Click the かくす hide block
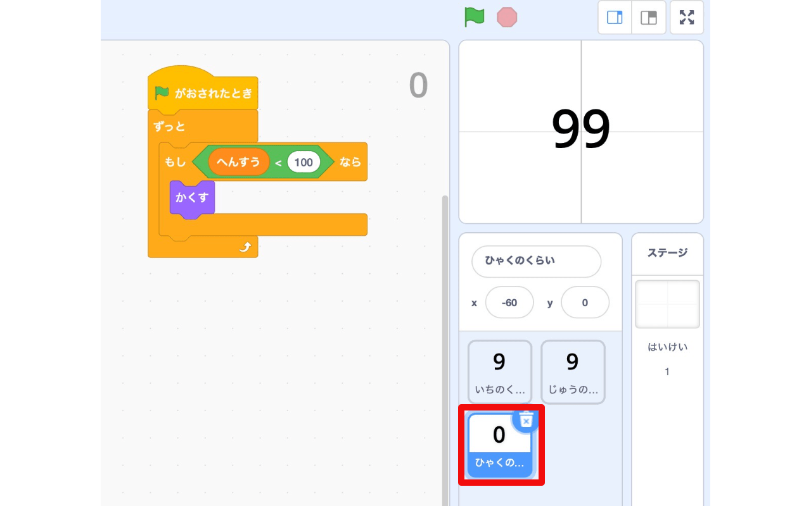The image size is (811, 506). click(x=192, y=198)
